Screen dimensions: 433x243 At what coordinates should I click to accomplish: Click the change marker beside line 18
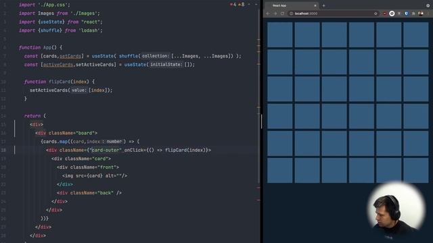[x=15, y=150]
